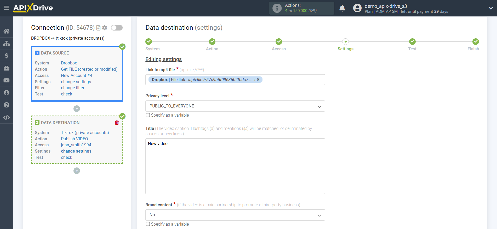Viewport: 497px width, 229px height.
Task: Open Get FILE (created or modified) action link
Action: pos(89,69)
